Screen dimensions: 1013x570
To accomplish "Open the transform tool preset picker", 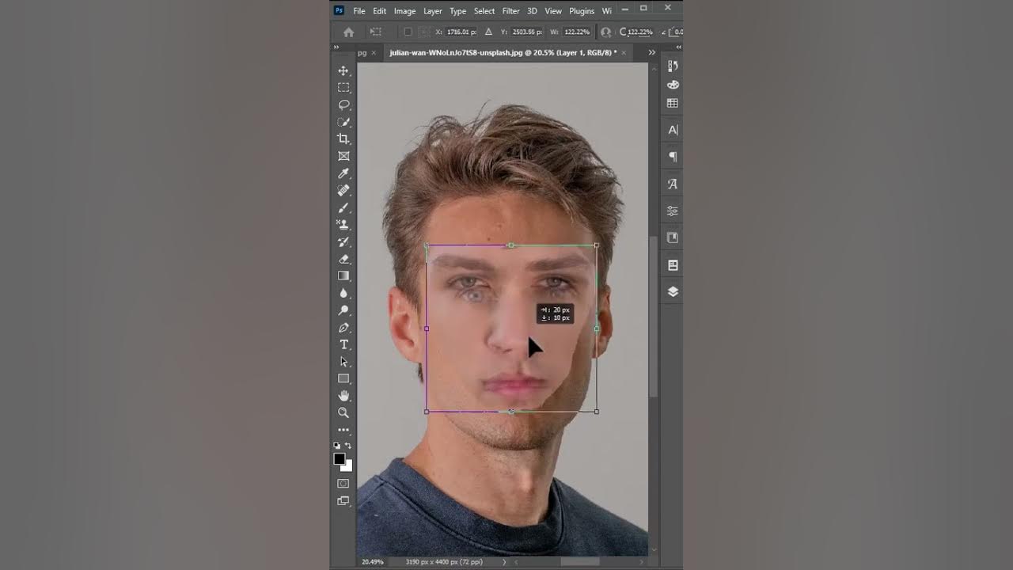I will click(376, 32).
